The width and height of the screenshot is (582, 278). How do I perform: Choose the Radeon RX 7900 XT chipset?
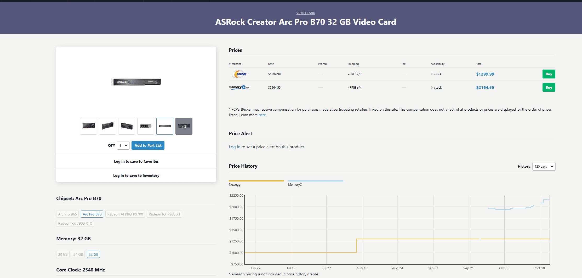coord(164,214)
